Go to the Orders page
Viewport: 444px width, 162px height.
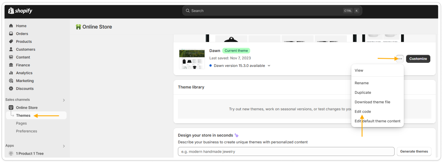pyautogui.click(x=22, y=34)
